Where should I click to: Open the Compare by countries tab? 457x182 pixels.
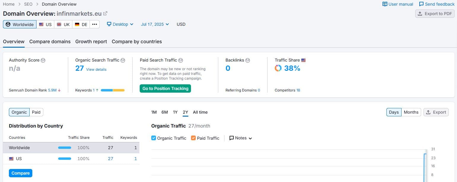(137, 41)
